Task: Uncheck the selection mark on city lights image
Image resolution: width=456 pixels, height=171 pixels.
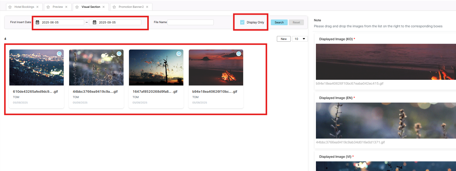Action: [59, 54]
